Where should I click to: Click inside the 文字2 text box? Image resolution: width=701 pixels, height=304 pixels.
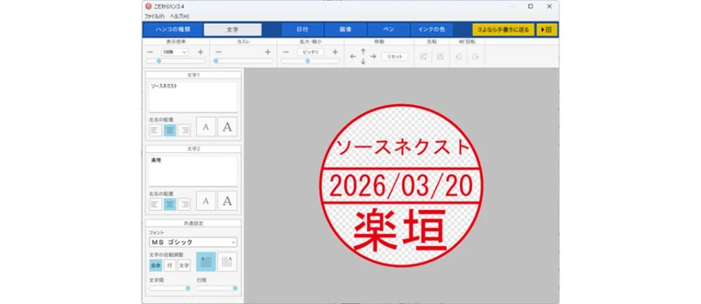(193, 171)
